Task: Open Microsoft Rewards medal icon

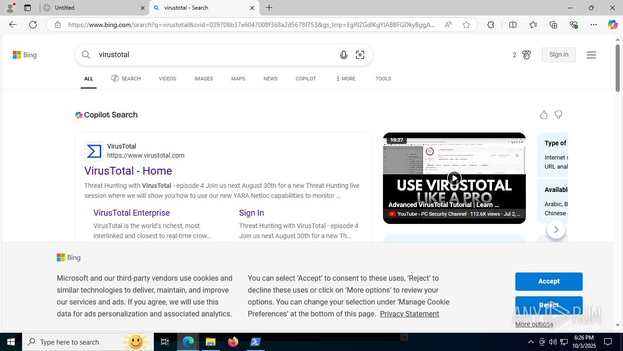Action: 526,55
